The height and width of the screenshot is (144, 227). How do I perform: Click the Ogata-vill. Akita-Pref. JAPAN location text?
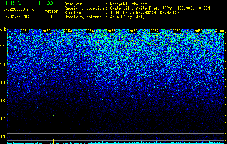pyautogui.click(x=161, y=8)
